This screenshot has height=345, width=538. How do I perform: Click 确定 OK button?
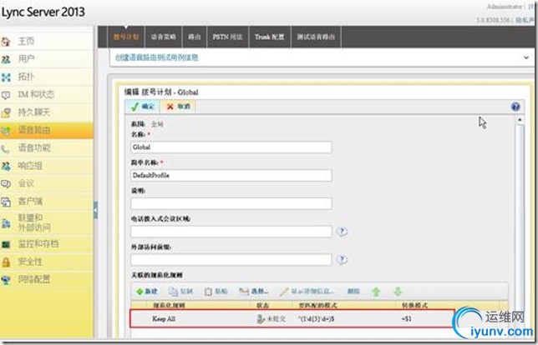[x=143, y=107]
